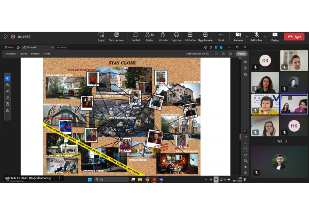Select the highlighter pen tool
This screenshot has height=214, width=309.
[7, 91]
